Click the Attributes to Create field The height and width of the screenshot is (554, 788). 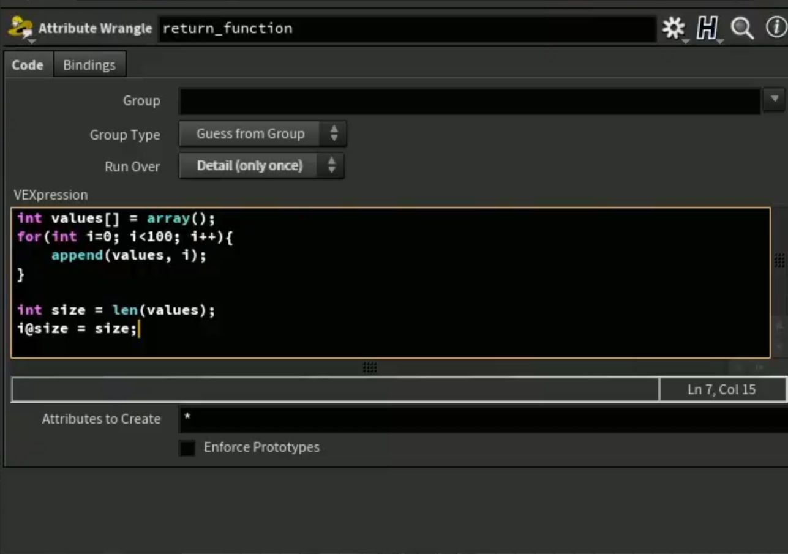pyautogui.click(x=483, y=419)
